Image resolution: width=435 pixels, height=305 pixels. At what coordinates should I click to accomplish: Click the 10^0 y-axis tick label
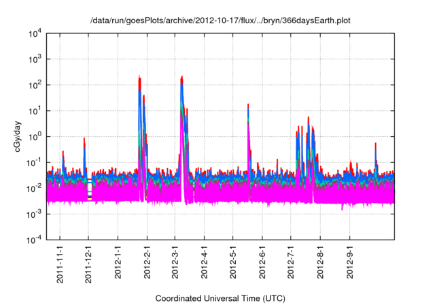[x=33, y=136]
